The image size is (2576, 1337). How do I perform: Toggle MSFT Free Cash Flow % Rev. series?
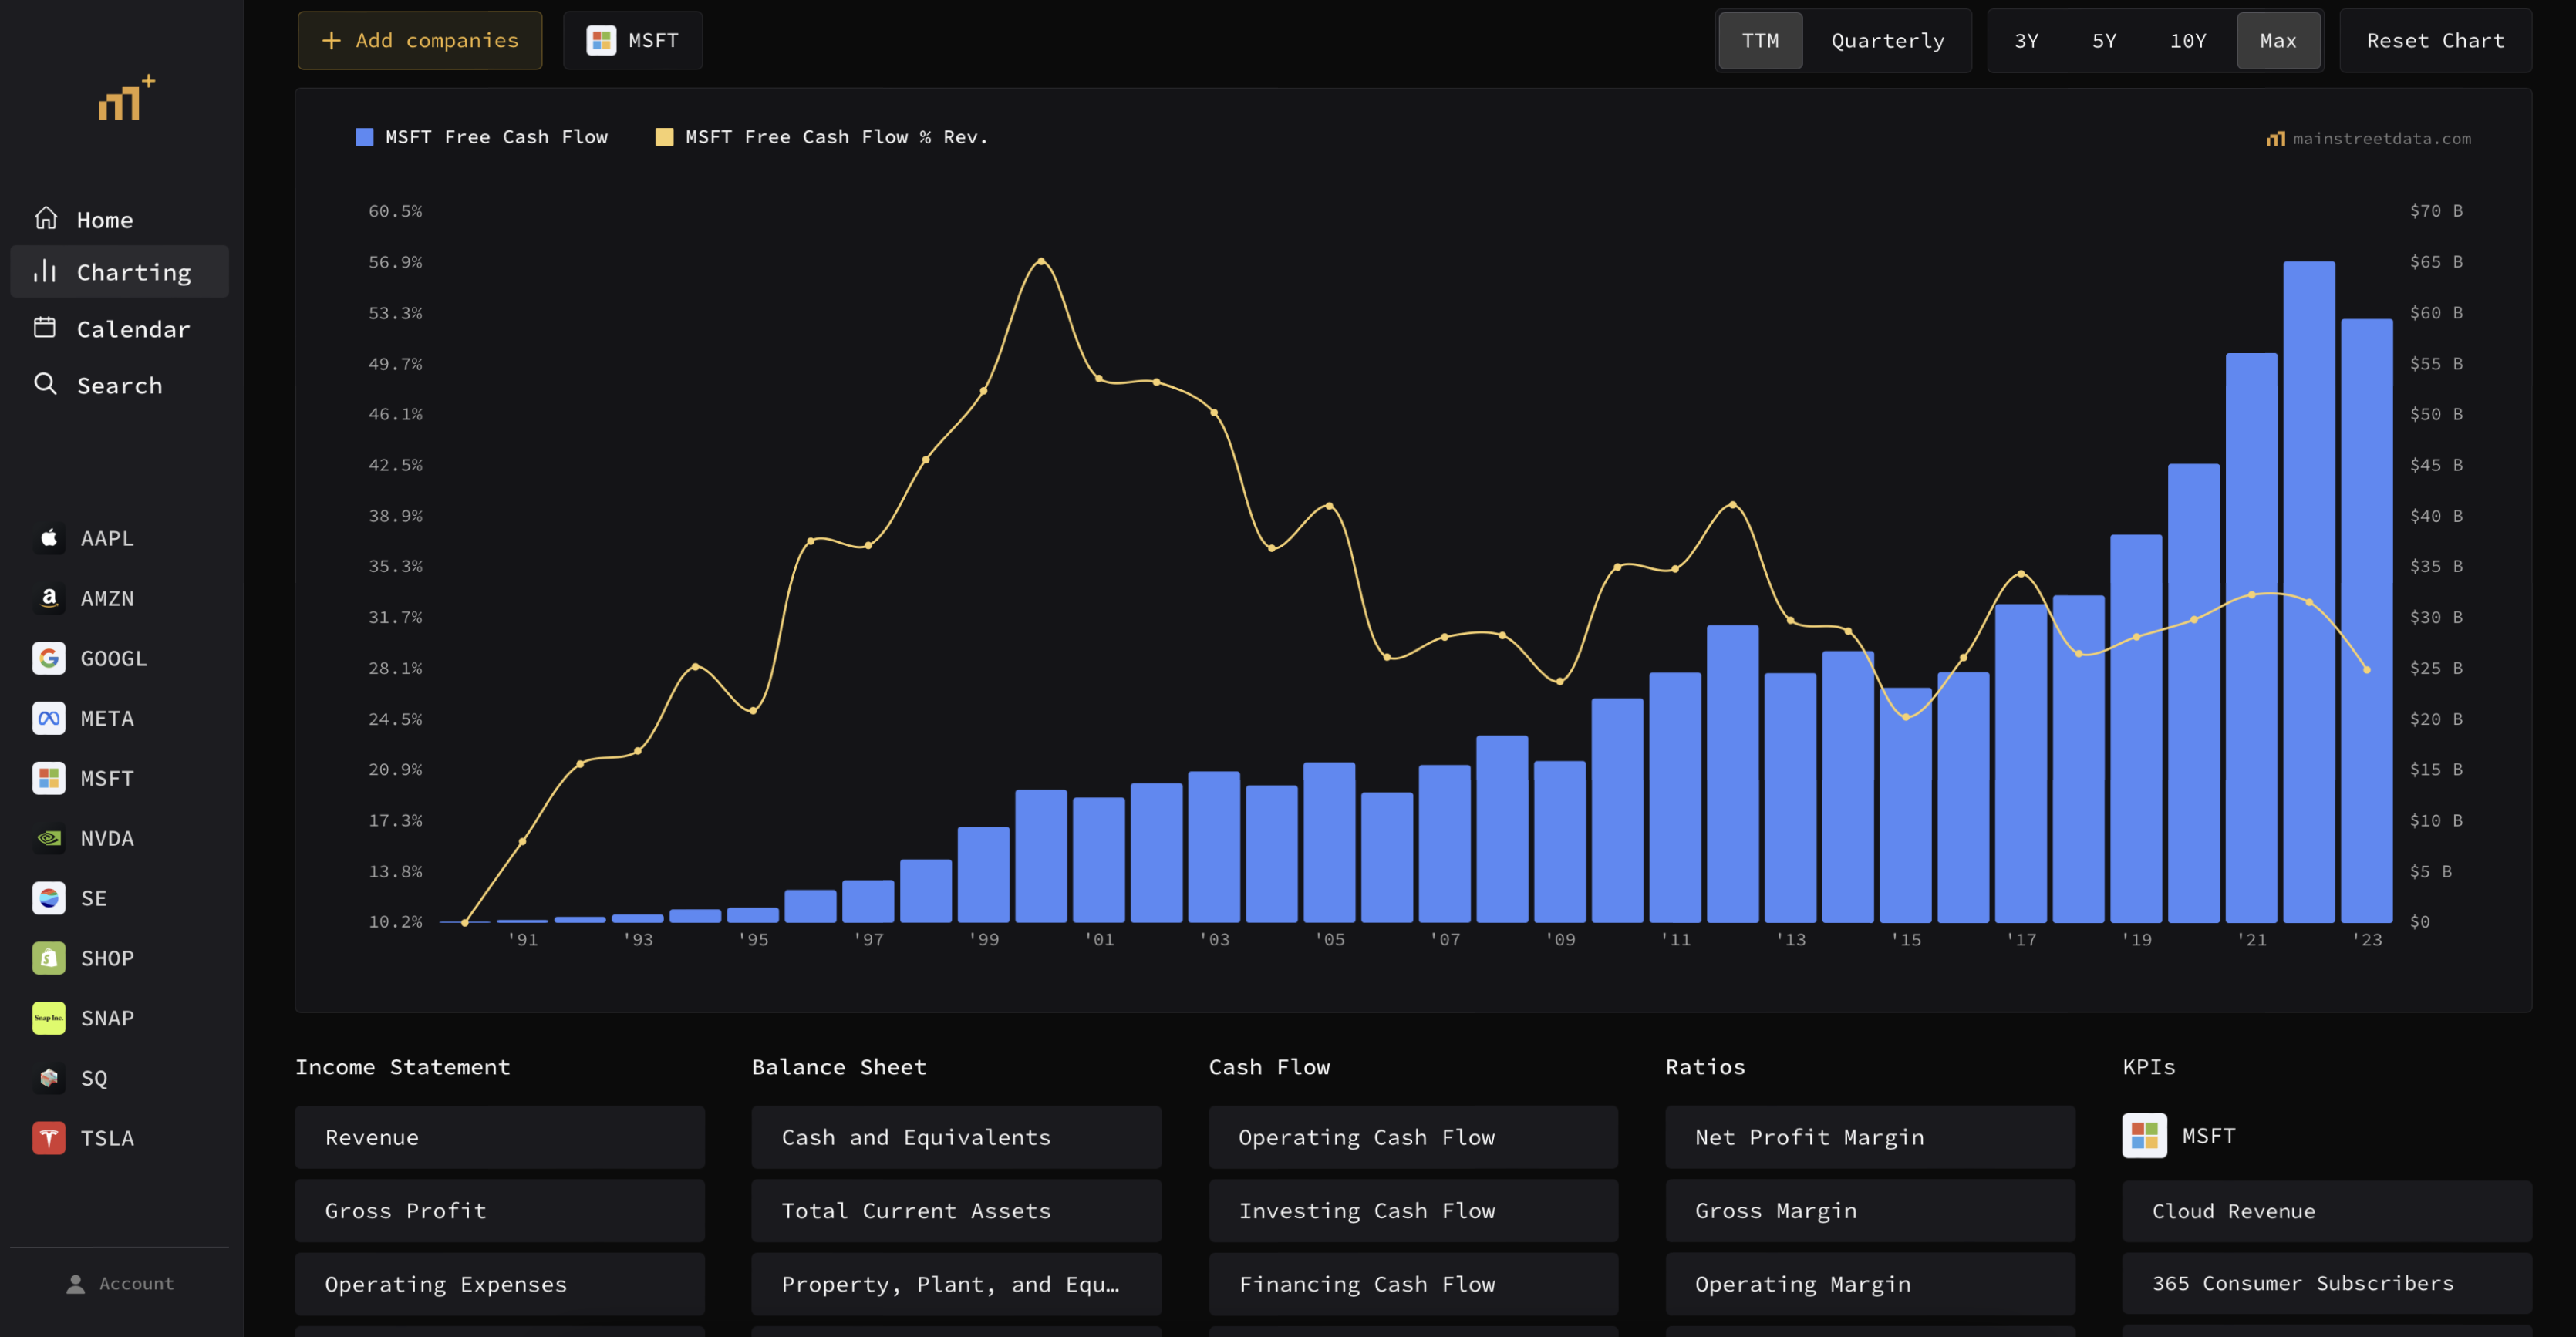tap(821, 137)
